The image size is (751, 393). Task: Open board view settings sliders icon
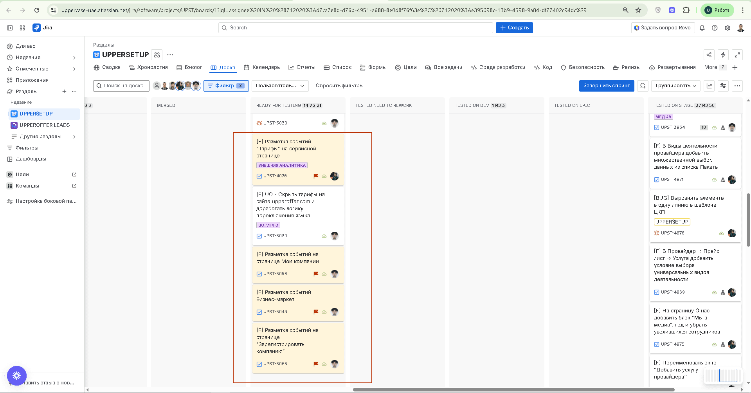(x=723, y=86)
